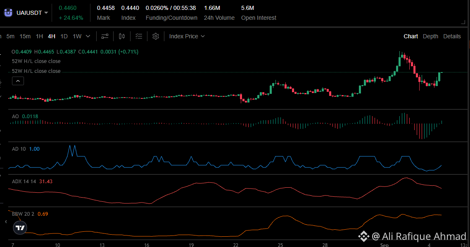Expand more timeframe options chevron
The width and height of the screenshot is (470, 247).
pyautogui.click(x=88, y=36)
